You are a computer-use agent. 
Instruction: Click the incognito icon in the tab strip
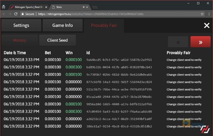[x=3, y=7]
